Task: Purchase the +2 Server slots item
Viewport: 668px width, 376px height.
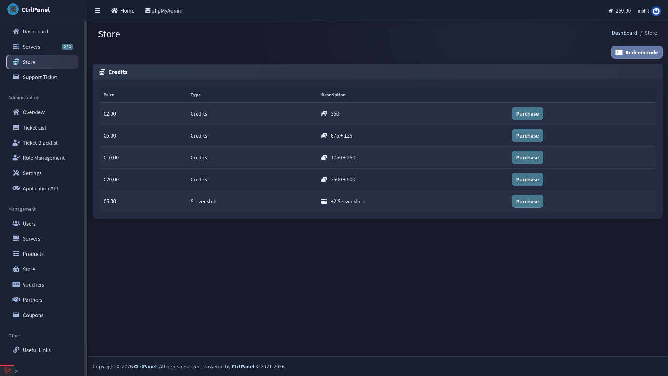Action: (x=527, y=201)
